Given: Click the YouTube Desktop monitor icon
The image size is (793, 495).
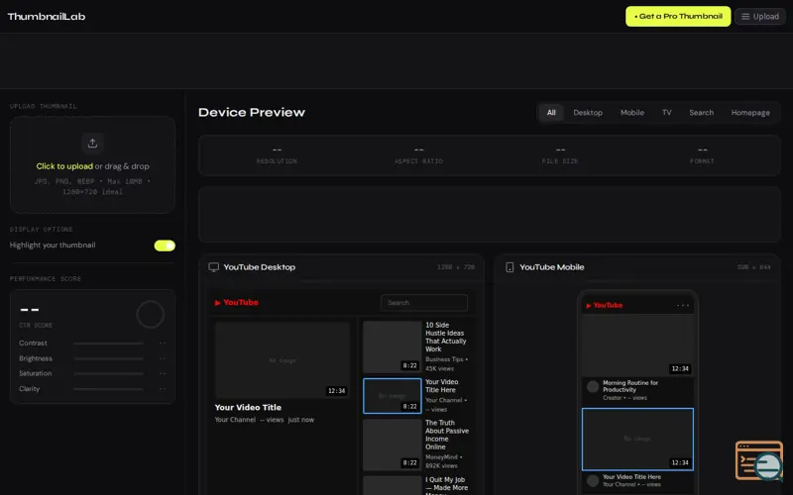Looking at the screenshot, I should click(214, 267).
